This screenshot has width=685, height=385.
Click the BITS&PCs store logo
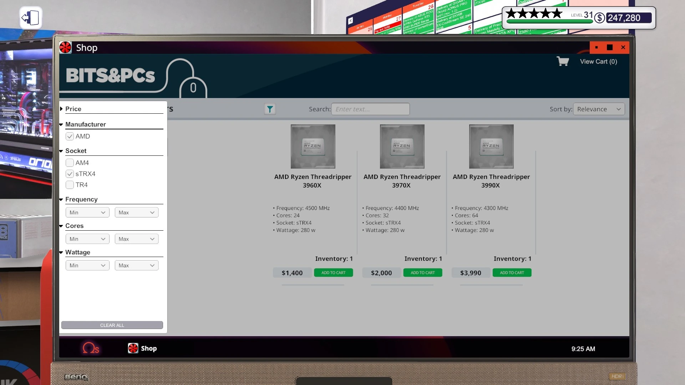coord(111,76)
